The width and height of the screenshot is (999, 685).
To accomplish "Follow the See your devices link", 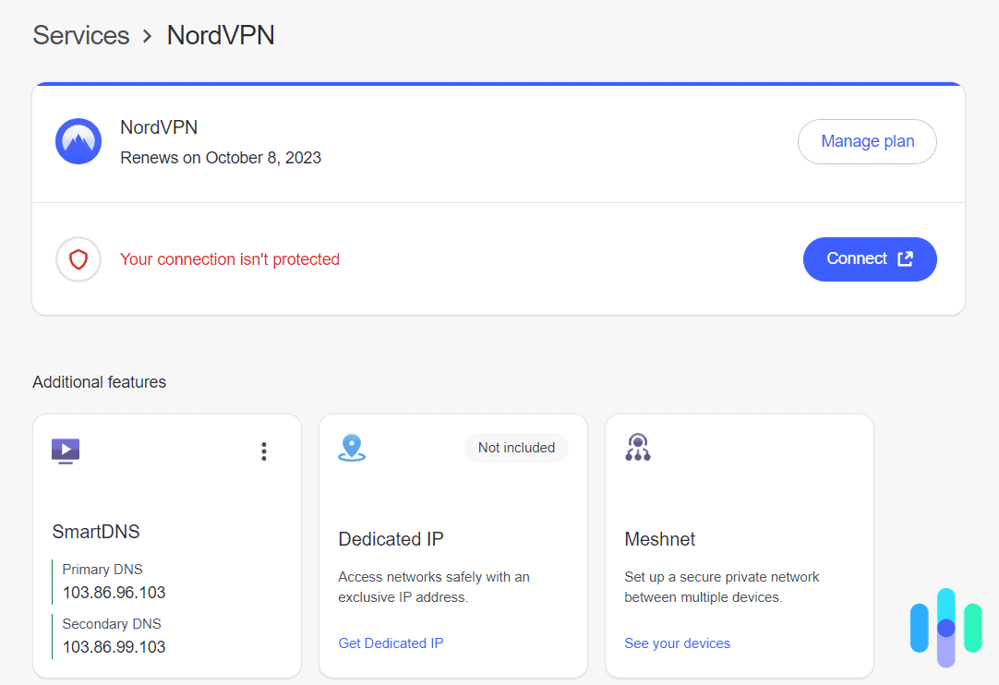I will pyautogui.click(x=677, y=643).
